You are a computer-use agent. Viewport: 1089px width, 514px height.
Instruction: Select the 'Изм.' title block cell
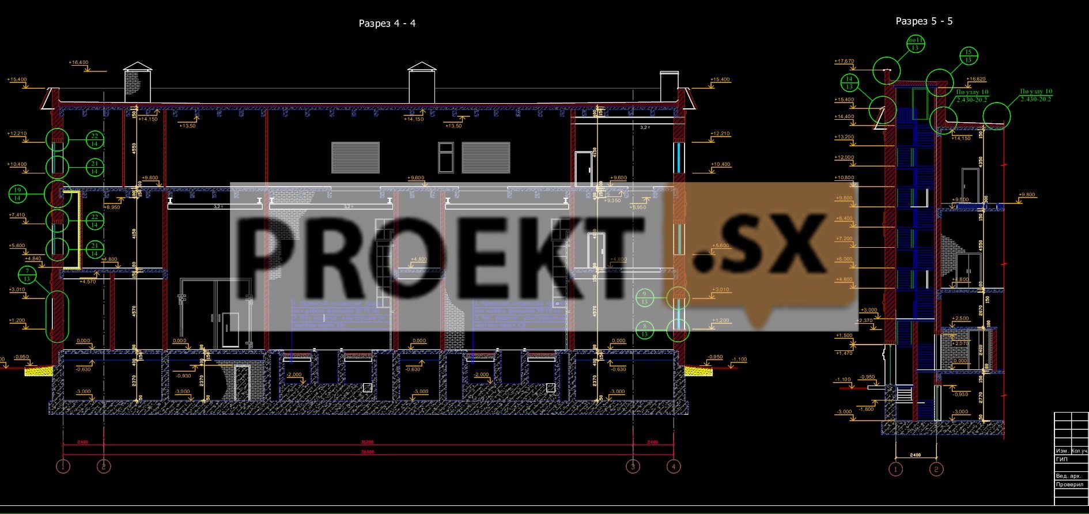point(1062,451)
